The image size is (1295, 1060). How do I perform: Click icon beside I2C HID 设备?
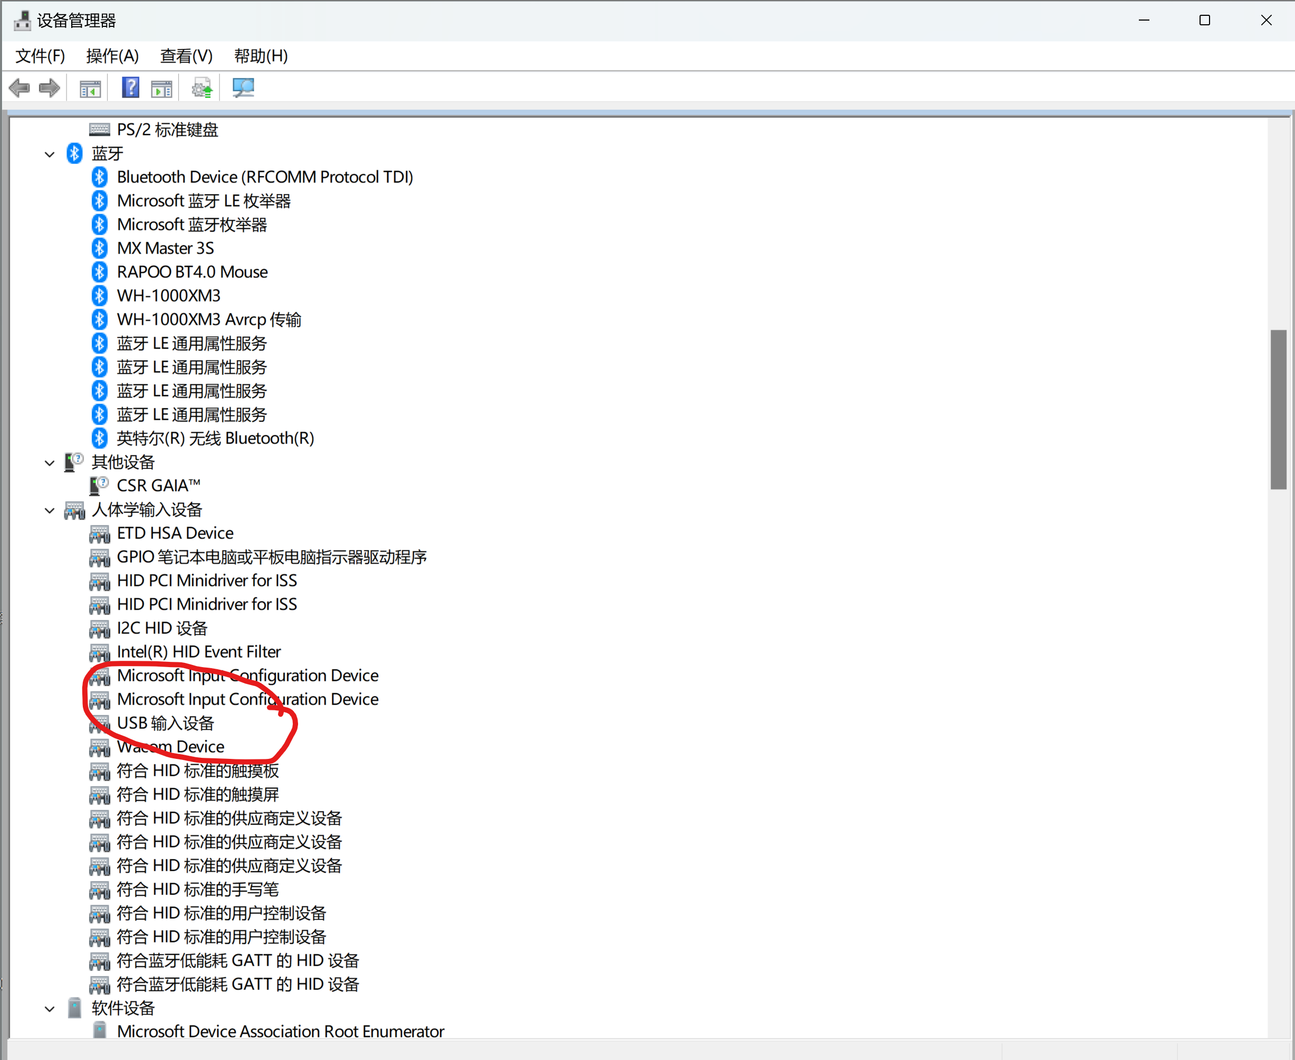coord(100,628)
